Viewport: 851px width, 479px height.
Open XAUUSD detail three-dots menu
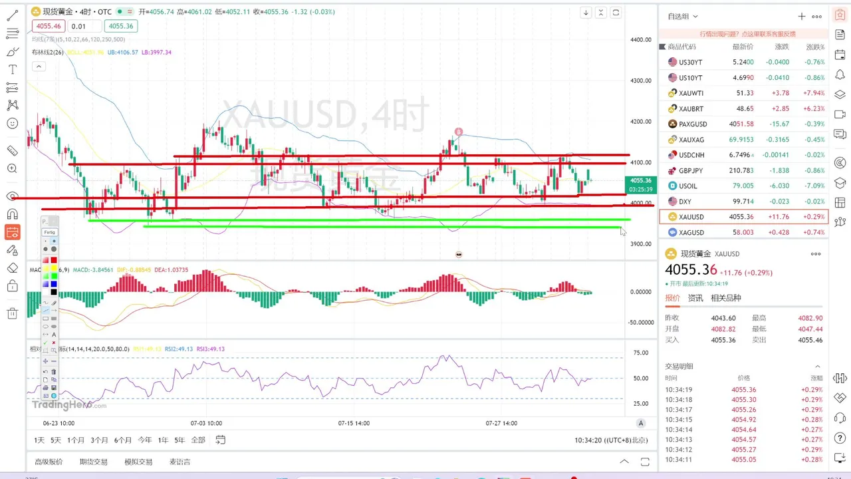(x=816, y=254)
